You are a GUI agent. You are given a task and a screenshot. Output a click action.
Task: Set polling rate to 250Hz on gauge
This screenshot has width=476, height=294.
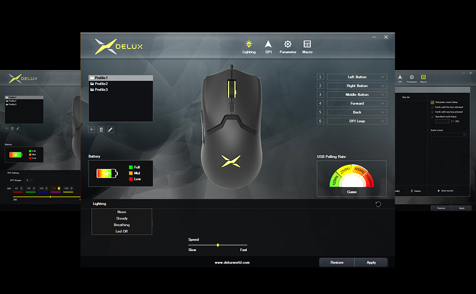click(x=345, y=171)
